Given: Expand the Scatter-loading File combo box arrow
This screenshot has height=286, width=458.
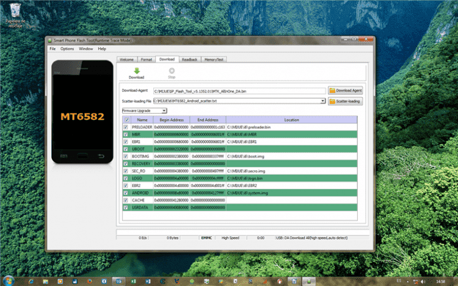Looking at the screenshot, I should click(322, 101).
